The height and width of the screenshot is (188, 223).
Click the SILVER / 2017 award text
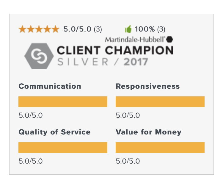tap(103, 62)
